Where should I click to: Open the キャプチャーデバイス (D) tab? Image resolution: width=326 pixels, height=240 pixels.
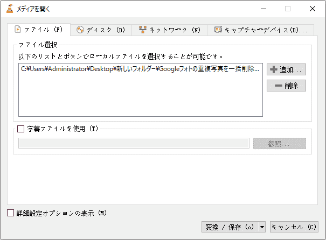coord(260,30)
